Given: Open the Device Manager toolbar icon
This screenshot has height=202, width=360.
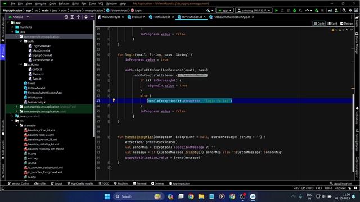Looking at the screenshot, I should tap(336, 10).
